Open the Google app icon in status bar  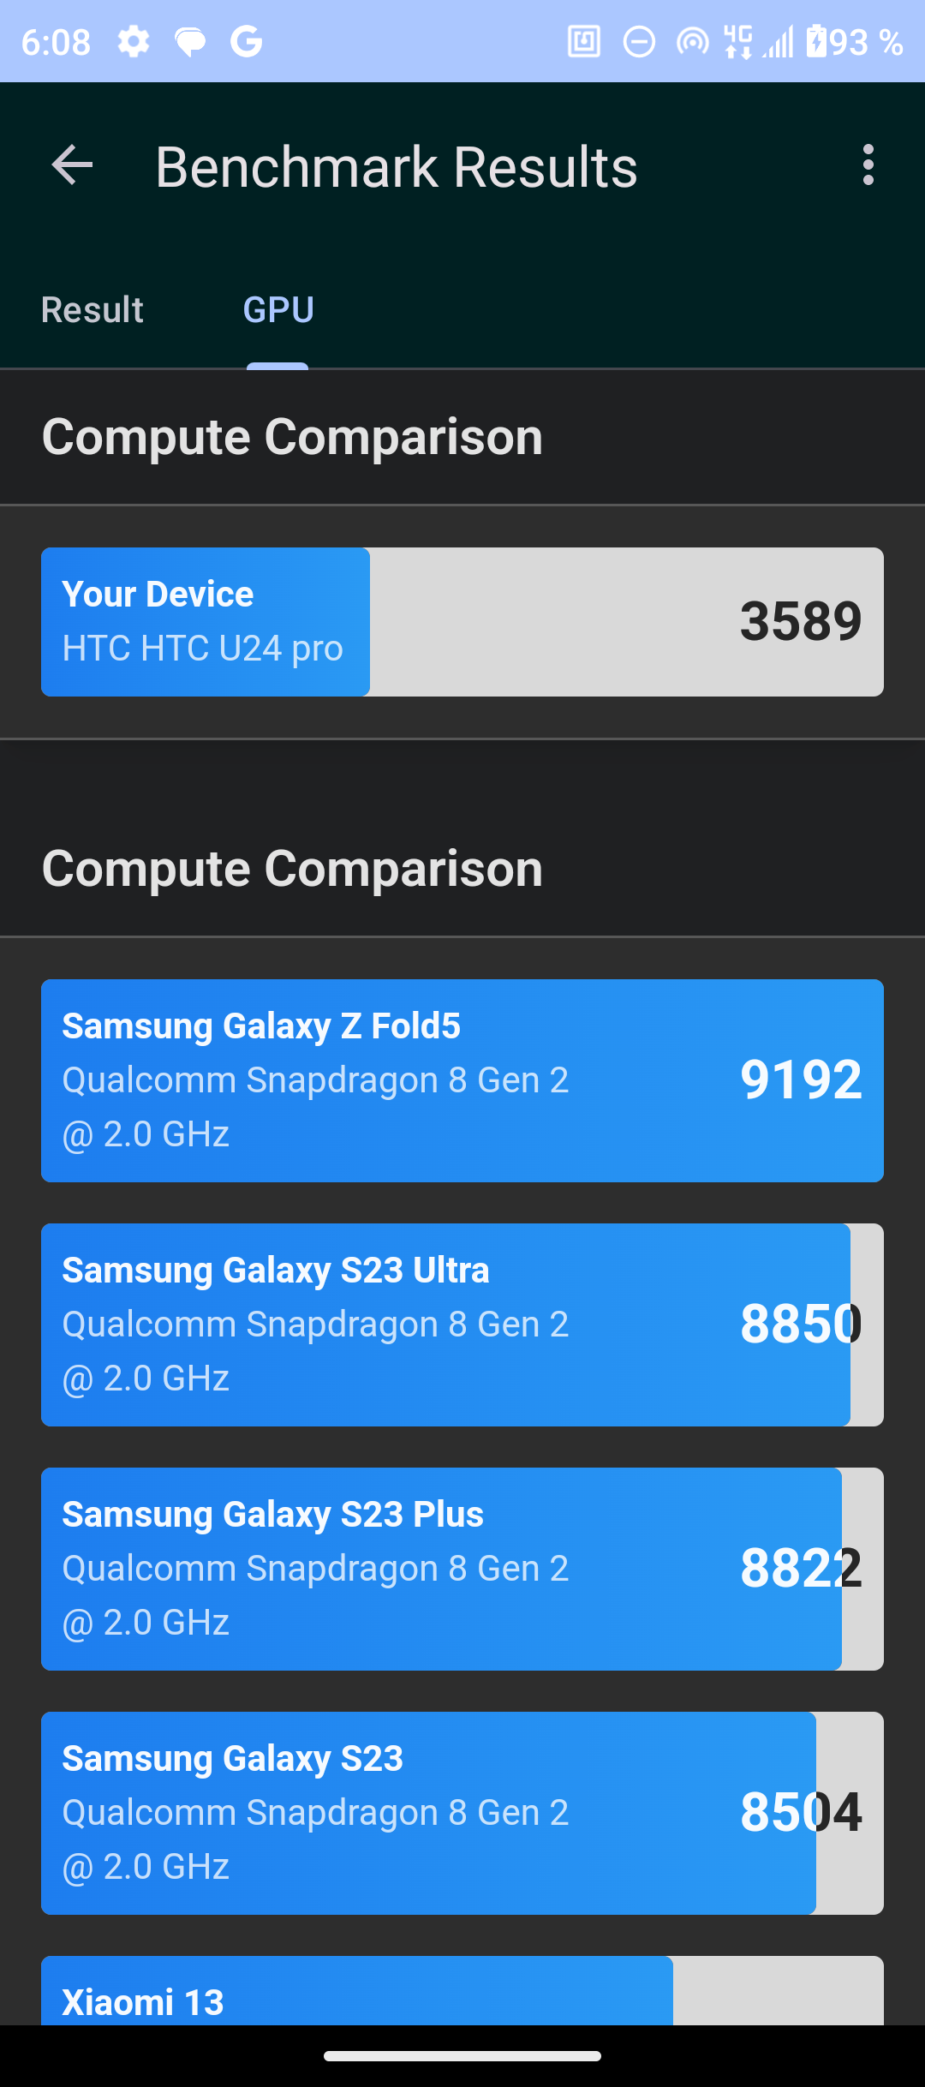(247, 41)
